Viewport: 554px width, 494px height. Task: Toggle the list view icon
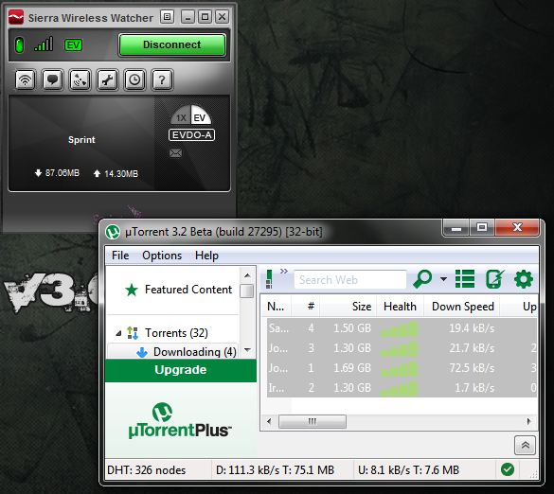[465, 279]
